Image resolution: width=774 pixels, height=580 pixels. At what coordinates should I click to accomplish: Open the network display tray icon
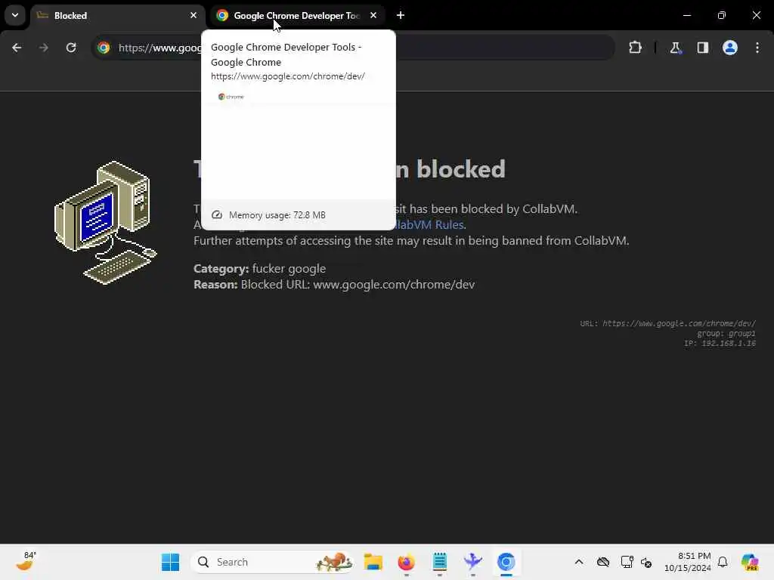(627, 562)
